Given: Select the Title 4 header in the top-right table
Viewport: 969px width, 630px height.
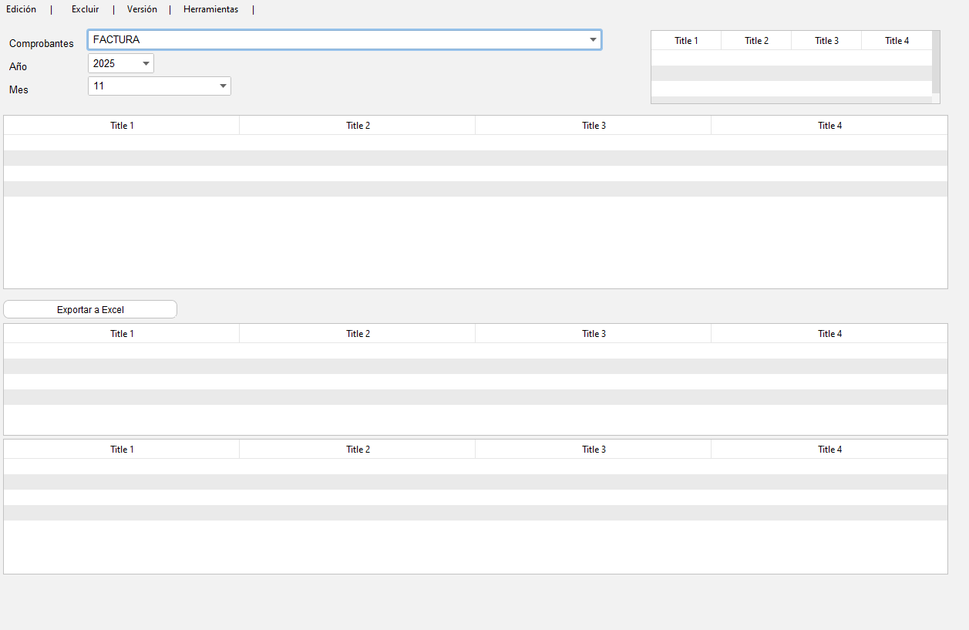Looking at the screenshot, I should (897, 41).
